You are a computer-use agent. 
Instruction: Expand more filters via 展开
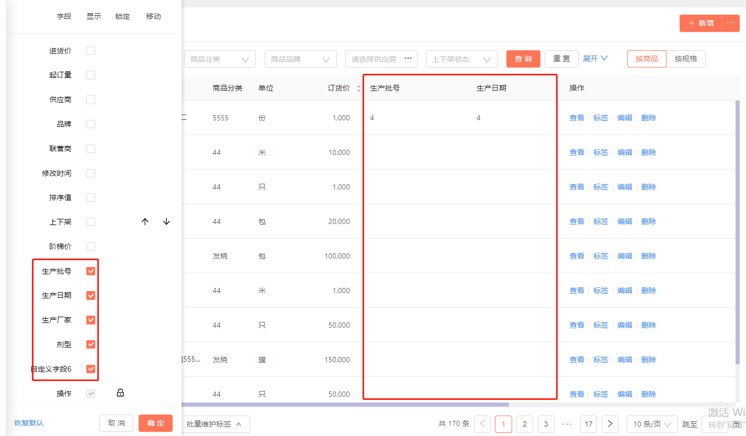click(595, 59)
